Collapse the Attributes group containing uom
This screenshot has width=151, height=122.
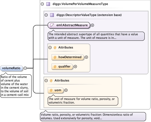tap(46, 80)
